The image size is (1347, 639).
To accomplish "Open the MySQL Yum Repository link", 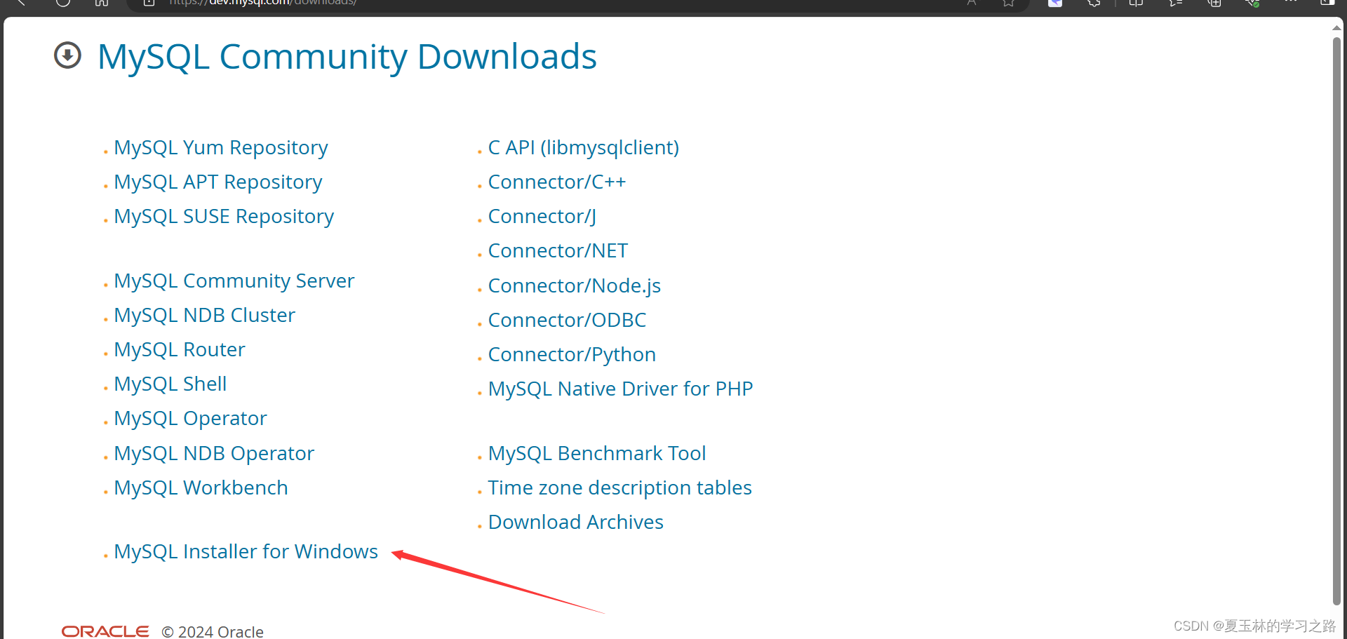I will 220,148.
